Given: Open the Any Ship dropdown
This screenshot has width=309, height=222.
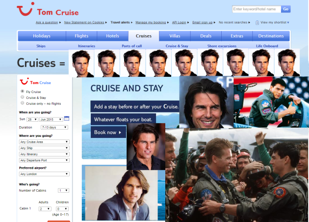Looking at the screenshot, I should pyautogui.click(x=44, y=148).
